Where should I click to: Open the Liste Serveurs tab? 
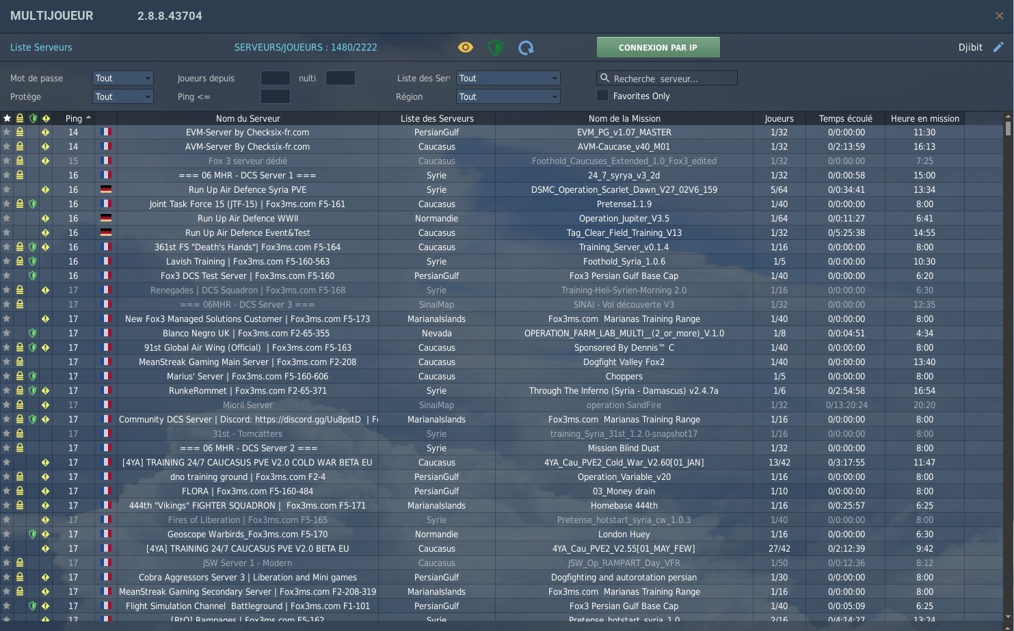pos(41,47)
